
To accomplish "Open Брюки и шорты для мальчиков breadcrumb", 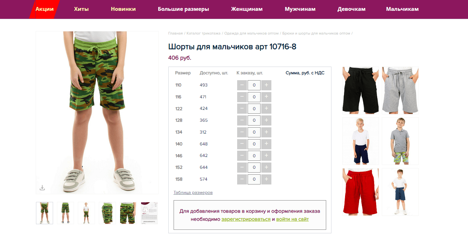I will coord(316,33).
